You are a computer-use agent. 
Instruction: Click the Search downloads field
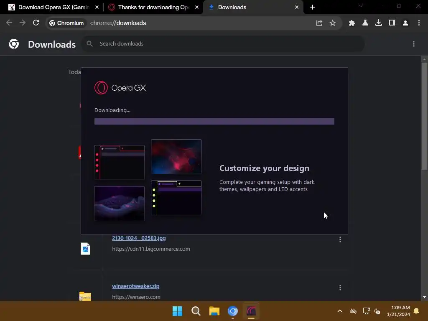(x=223, y=43)
